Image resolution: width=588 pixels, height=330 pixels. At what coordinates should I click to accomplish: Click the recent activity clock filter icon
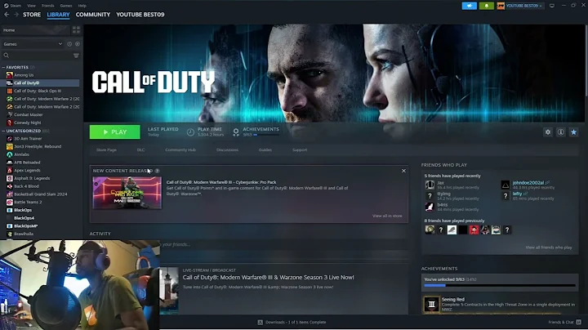pyautogui.click(x=69, y=44)
